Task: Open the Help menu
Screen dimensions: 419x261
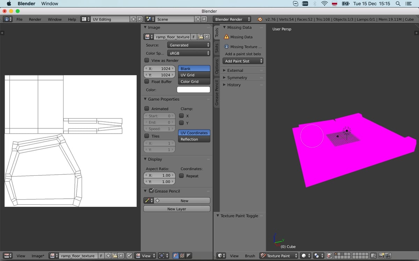Action: [x=72, y=19]
